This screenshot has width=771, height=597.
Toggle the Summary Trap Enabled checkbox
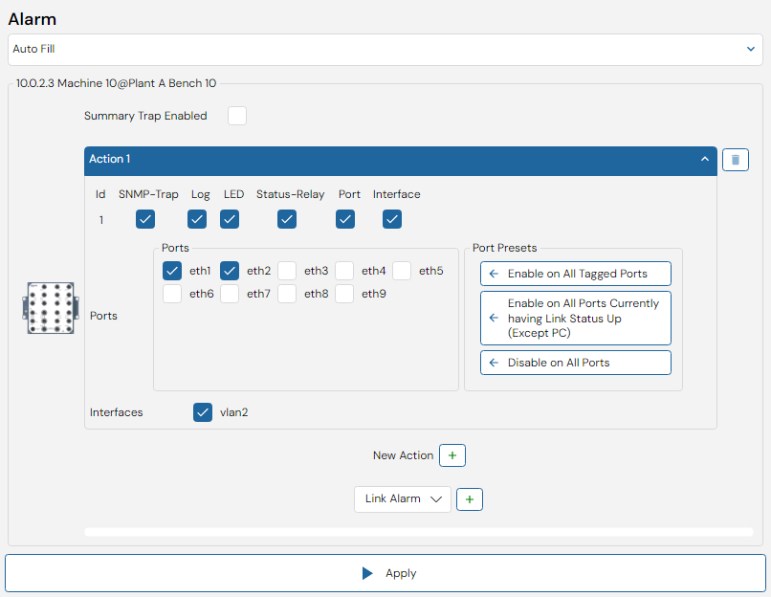click(237, 116)
